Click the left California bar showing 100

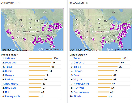[40, 58]
